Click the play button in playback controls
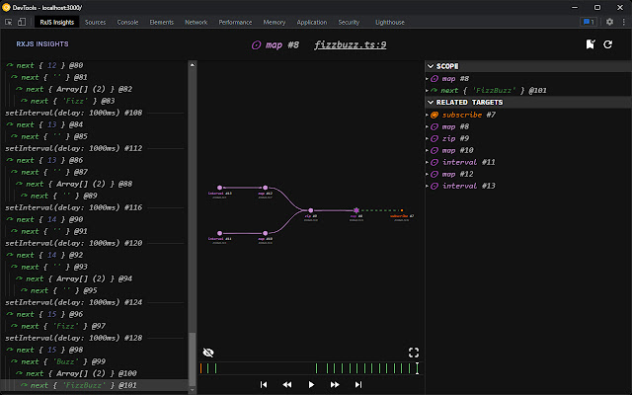The image size is (632, 395). tap(311, 384)
